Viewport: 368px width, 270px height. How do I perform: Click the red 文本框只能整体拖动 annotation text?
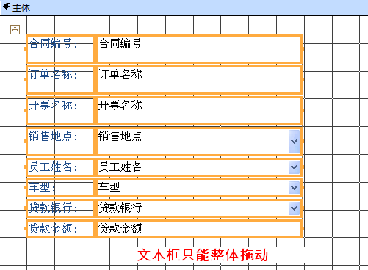point(203,255)
